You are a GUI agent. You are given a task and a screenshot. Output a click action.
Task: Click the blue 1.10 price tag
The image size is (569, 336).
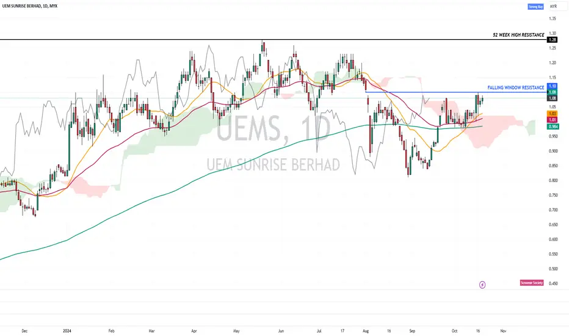click(553, 86)
